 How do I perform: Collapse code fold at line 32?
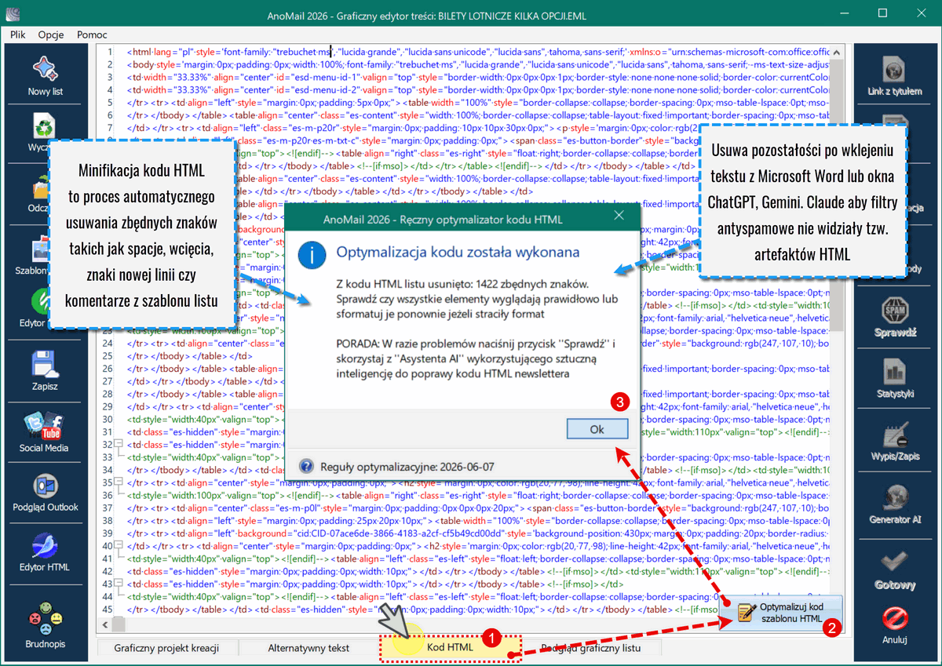point(119,444)
